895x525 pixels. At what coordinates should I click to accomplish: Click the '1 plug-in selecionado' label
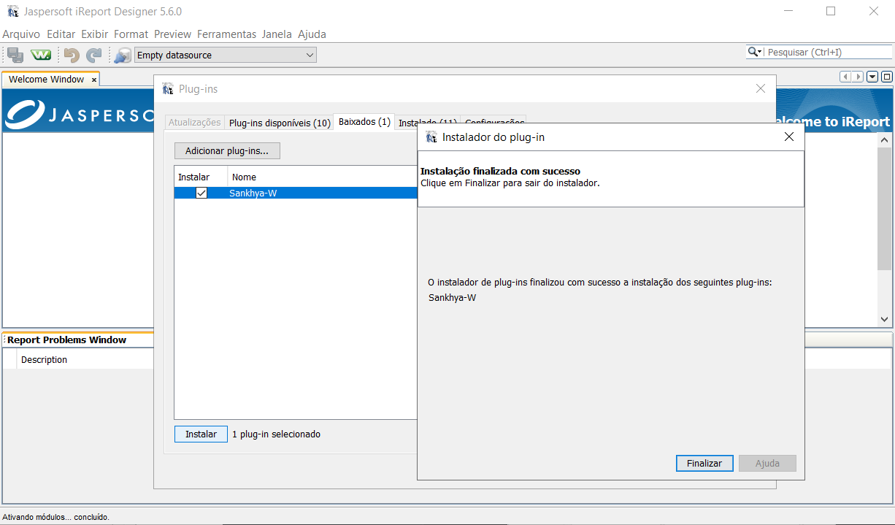(x=276, y=434)
